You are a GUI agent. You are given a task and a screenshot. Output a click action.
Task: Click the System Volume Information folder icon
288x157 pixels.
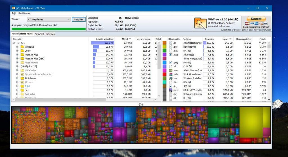coord(22,74)
